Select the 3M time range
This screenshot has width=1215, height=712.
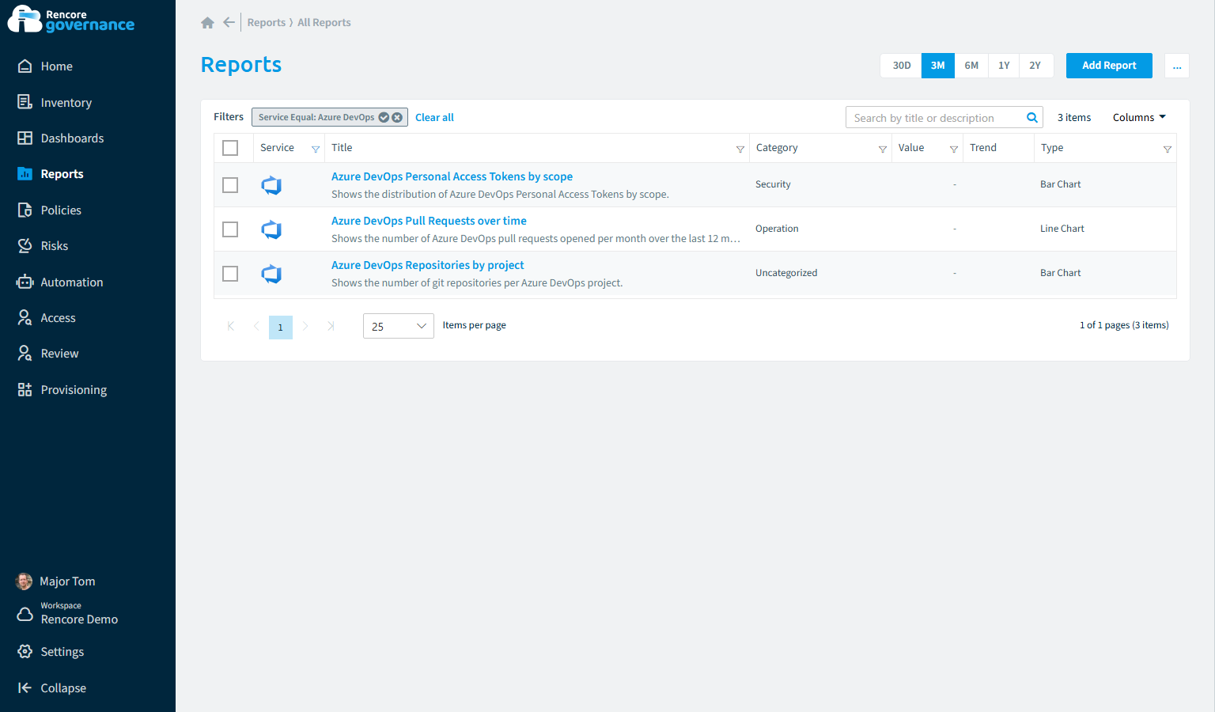tap(938, 66)
